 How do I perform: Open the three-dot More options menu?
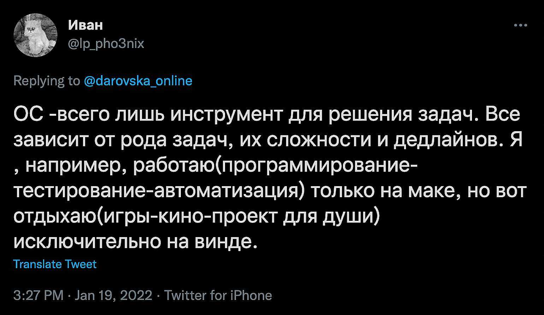520,25
